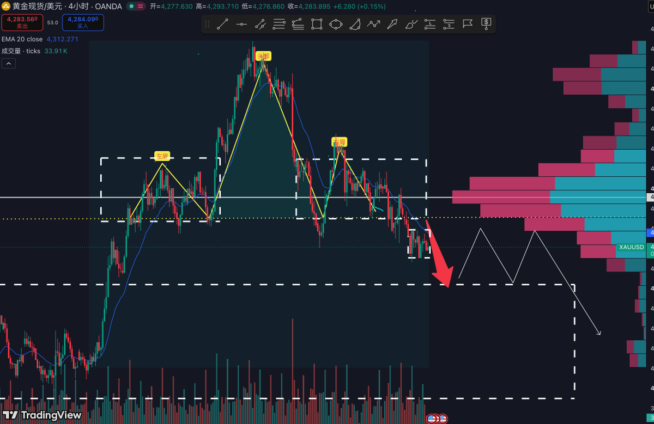
Task: Select the Arc drawing tool
Action: click(355, 23)
